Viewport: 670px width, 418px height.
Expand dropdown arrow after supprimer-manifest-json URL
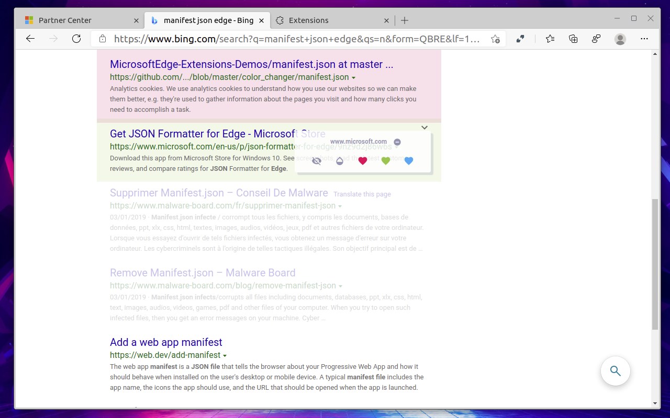[340, 206]
